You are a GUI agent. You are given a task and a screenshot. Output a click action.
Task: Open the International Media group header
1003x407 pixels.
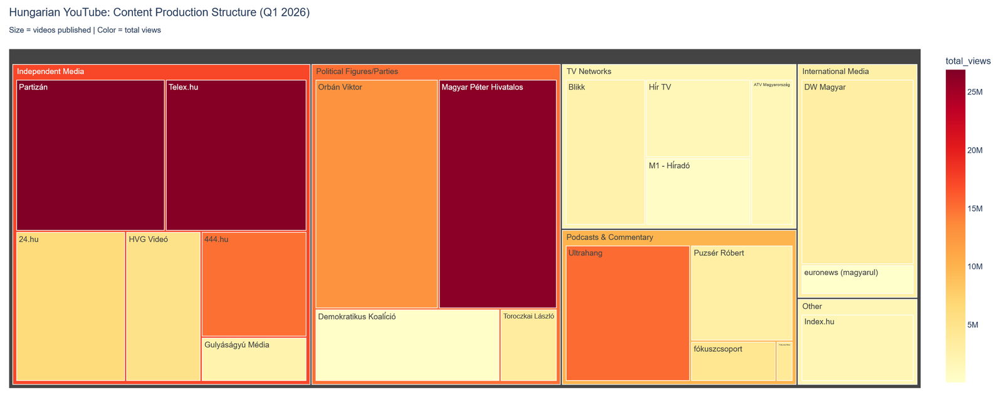point(858,71)
